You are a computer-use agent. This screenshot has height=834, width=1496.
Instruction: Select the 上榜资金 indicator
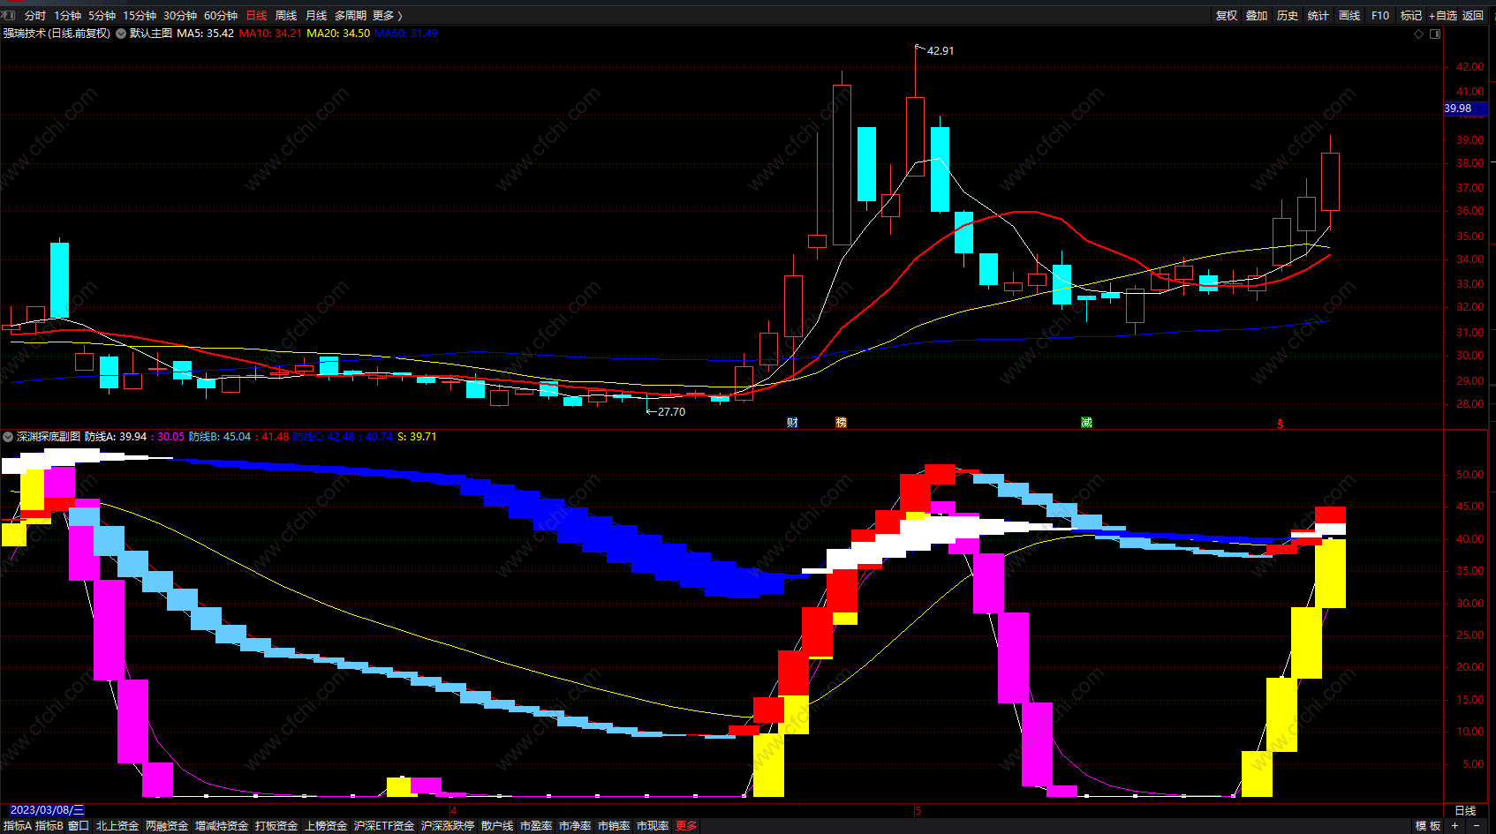pos(326,826)
